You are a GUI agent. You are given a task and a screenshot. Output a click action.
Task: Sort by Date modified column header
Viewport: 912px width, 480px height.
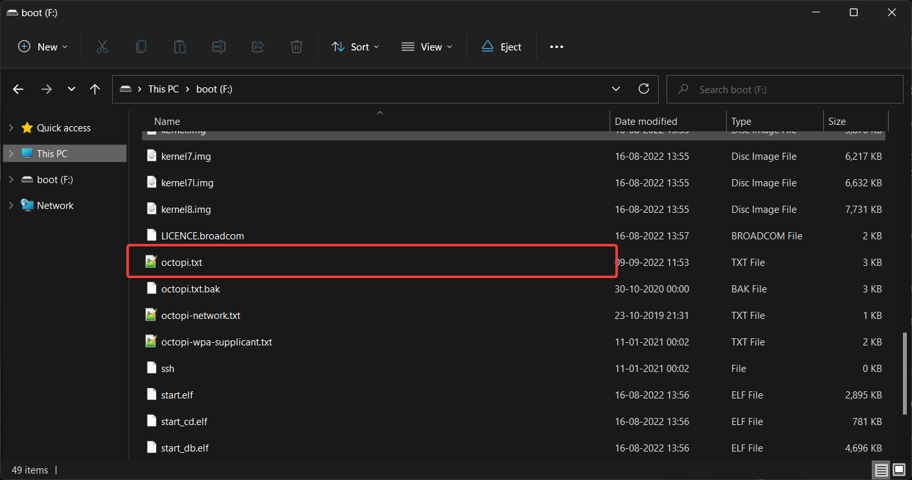click(x=646, y=121)
